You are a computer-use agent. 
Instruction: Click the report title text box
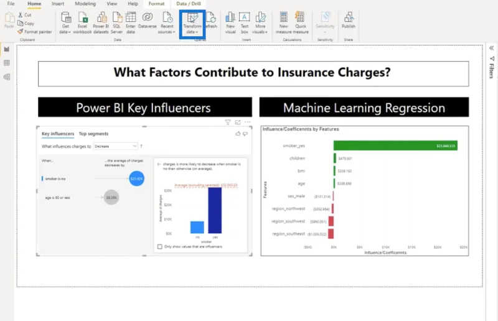click(253, 73)
